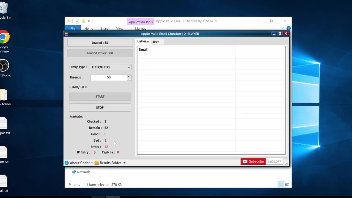Click '1 item selected 878 KB' status text
352x198 pixels.
[x=104, y=185]
